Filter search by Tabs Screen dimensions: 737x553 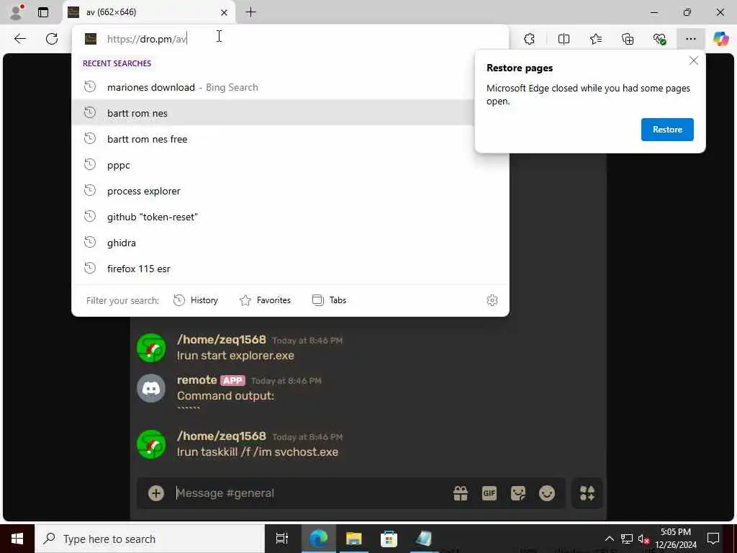click(x=329, y=300)
